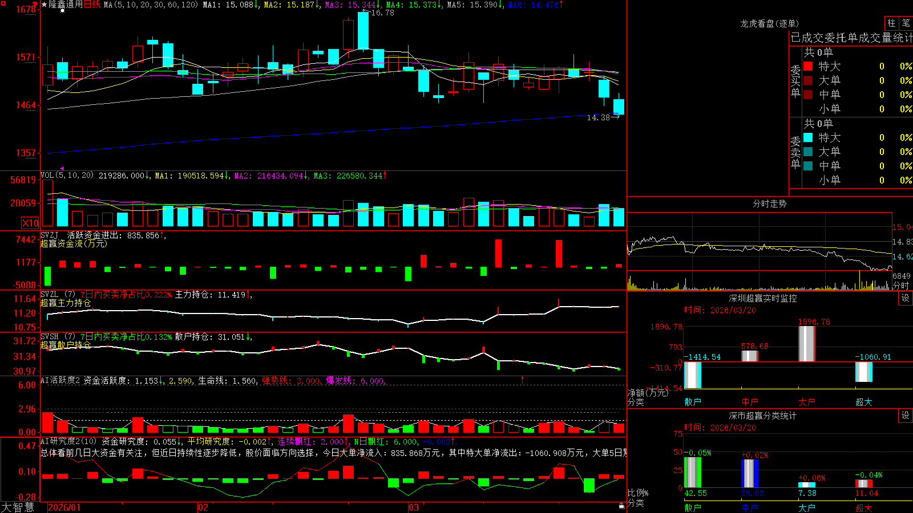Click the 分时走势 panel title
The image size is (913, 513).
pos(769,203)
